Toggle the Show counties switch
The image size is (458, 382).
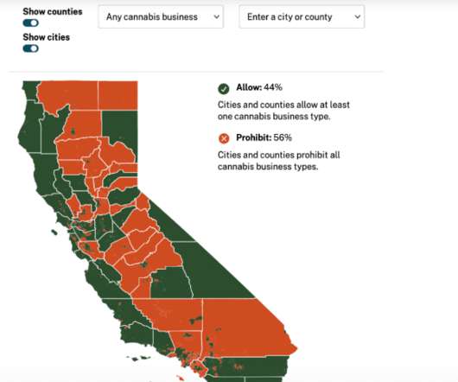(30, 22)
